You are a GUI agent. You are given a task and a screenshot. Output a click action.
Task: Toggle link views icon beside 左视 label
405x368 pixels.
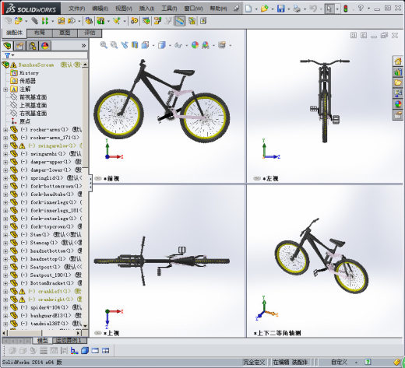256,178
